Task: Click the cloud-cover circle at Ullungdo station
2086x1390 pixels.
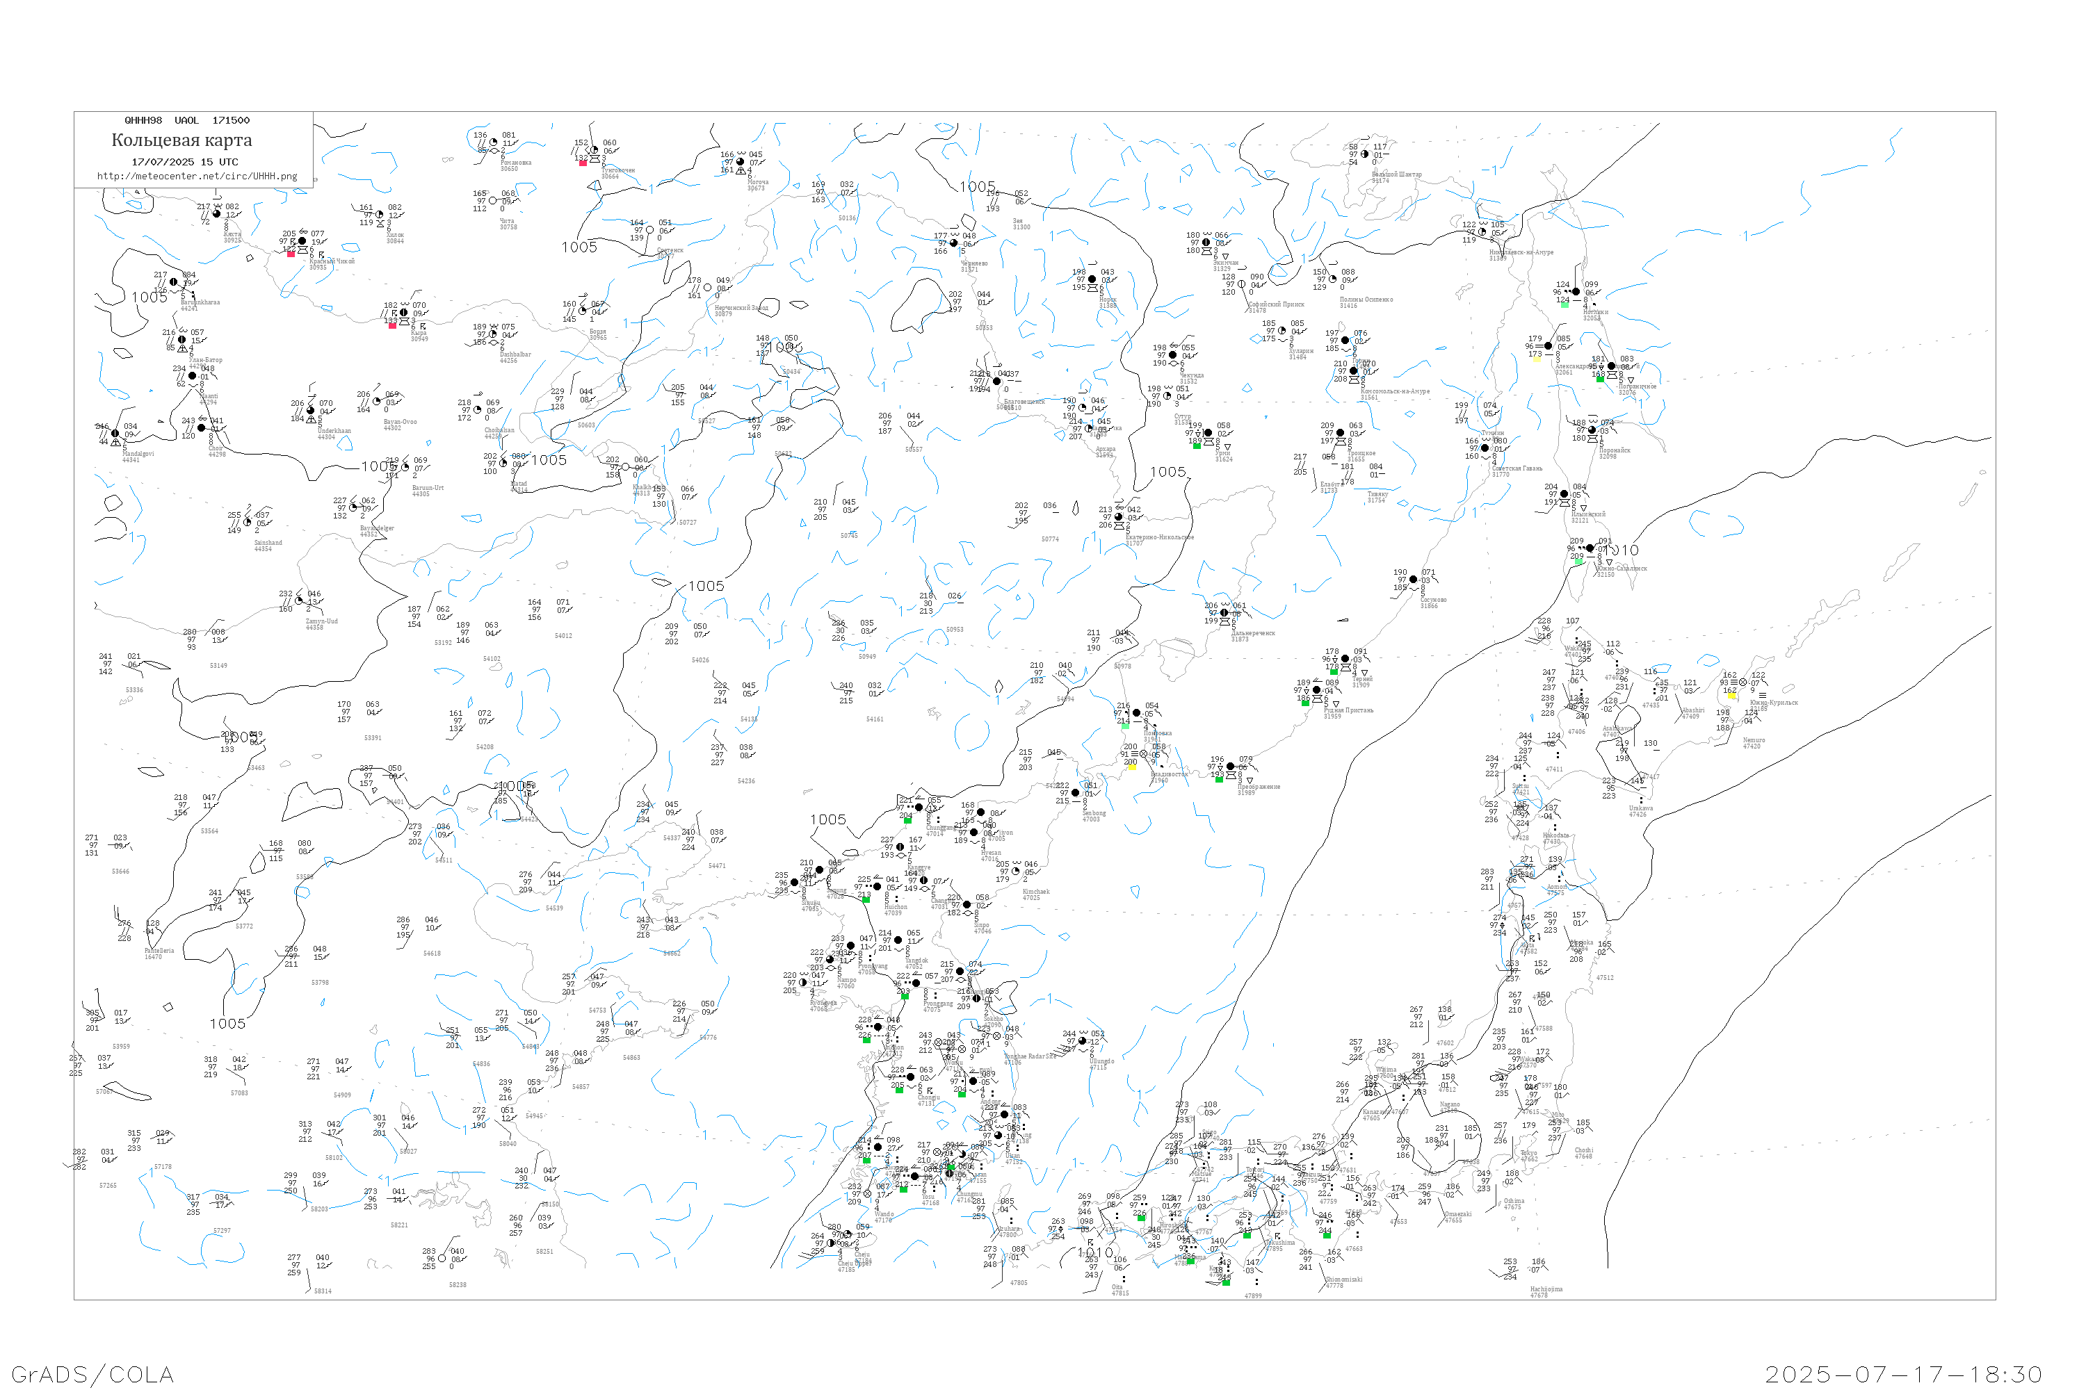Action: click(x=1083, y=1042)
